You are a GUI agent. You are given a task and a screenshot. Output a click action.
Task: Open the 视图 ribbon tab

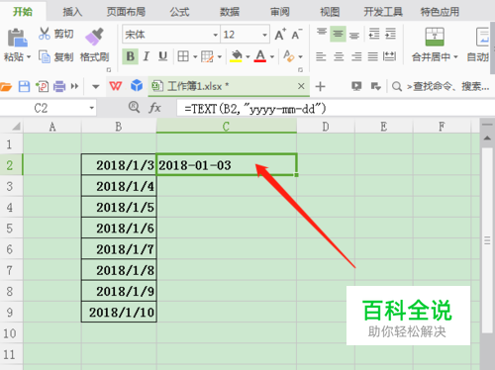[330, 12]
